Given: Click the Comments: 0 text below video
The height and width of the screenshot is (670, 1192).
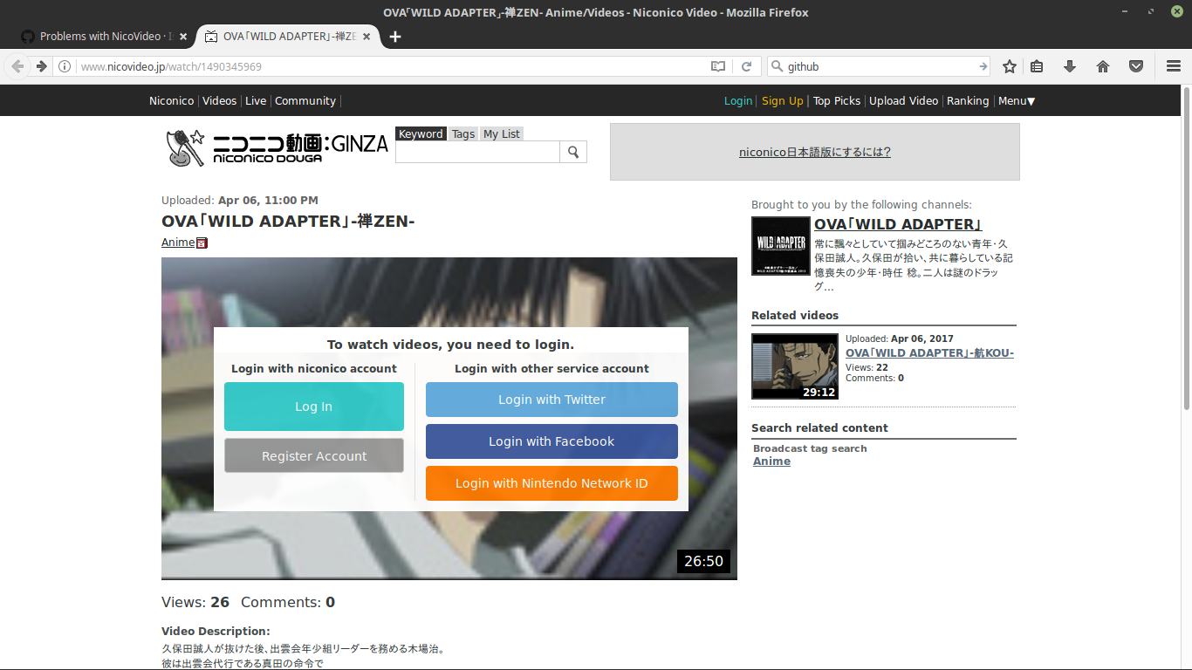Looking at the screenshot, I should [288, 602].
